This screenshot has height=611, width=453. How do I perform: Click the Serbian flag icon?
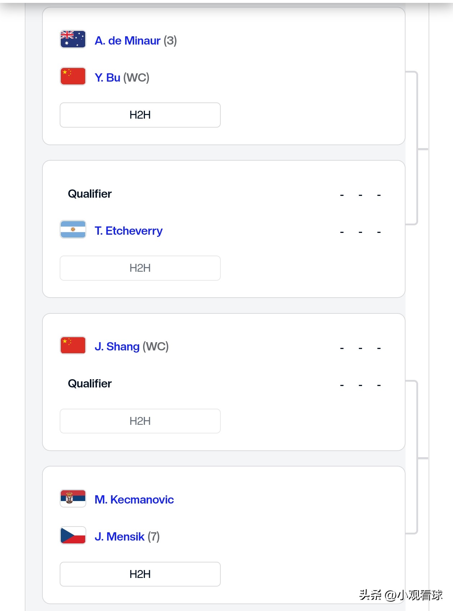click(73, 499)
